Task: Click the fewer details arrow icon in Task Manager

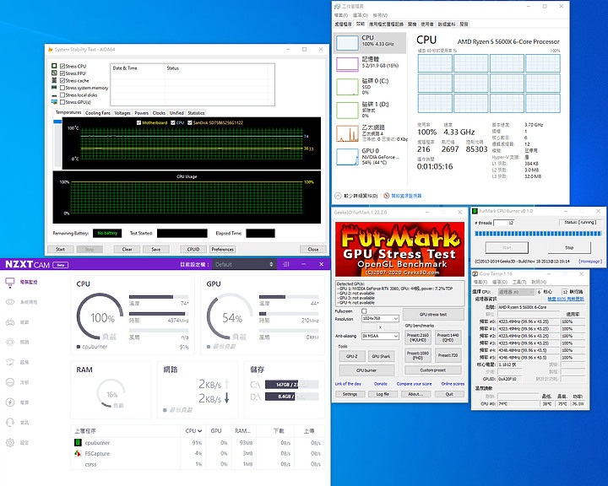Action: [338, 196]
